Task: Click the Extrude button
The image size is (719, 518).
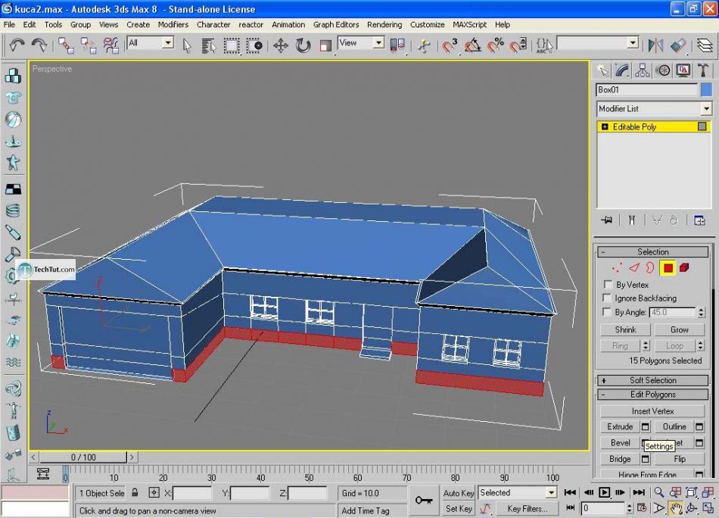Action: coord(620,426)
